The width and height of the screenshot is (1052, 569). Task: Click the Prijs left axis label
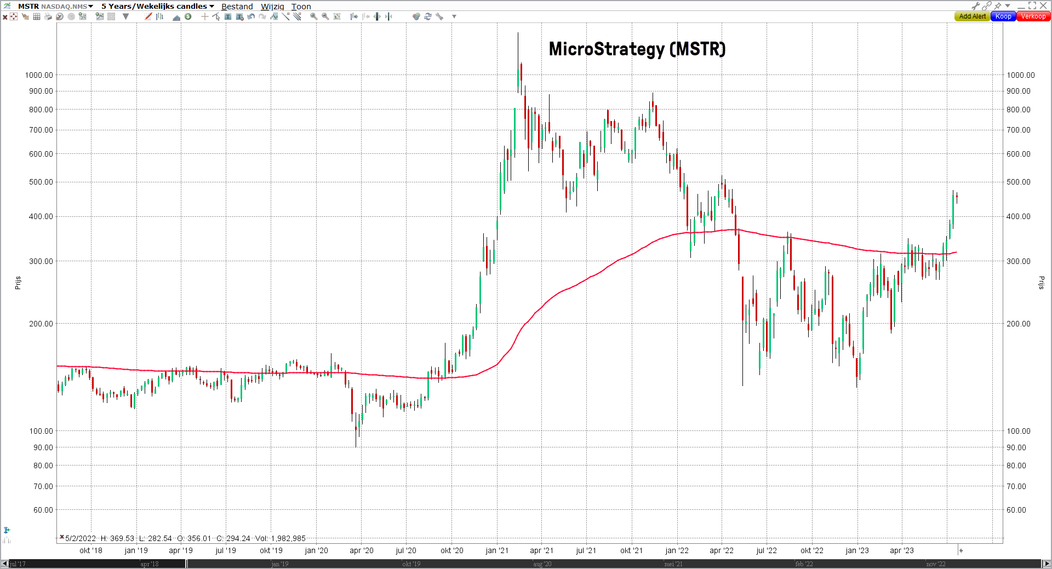pos(18,283)
